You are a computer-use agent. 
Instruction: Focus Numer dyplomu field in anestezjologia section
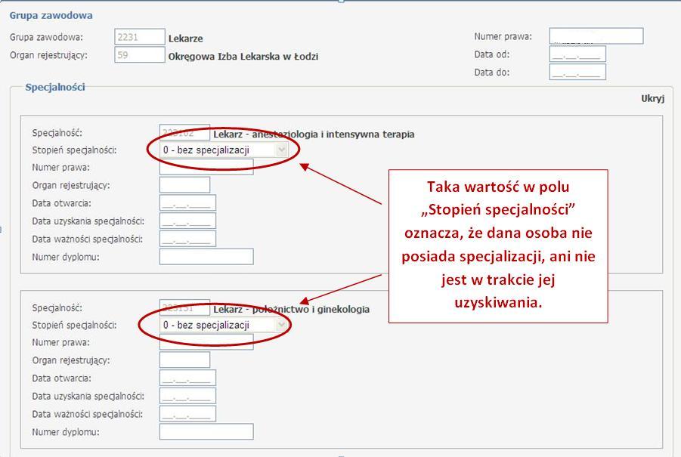click(206, 258)
